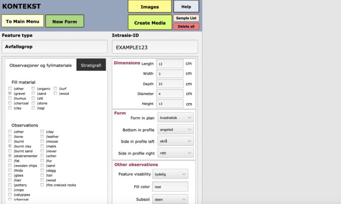
Task: Click the Width input field
Action: coord(170,74)
